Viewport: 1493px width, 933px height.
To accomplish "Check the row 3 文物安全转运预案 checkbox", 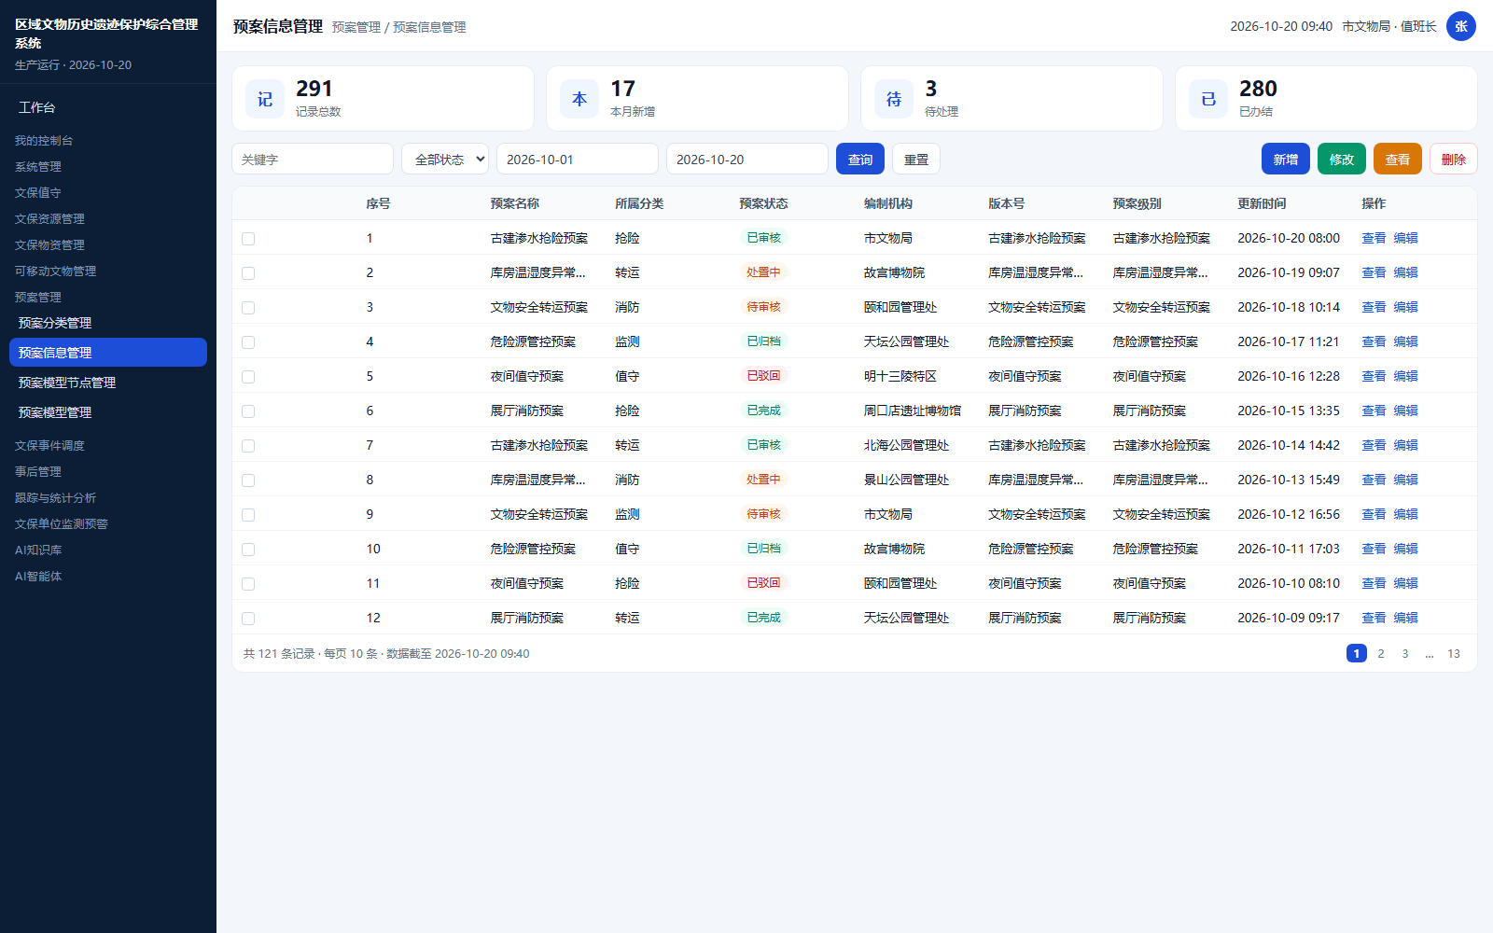I will point(248,308).
